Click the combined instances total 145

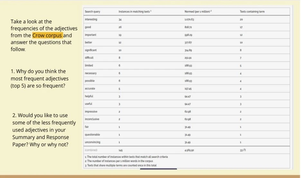121,150
